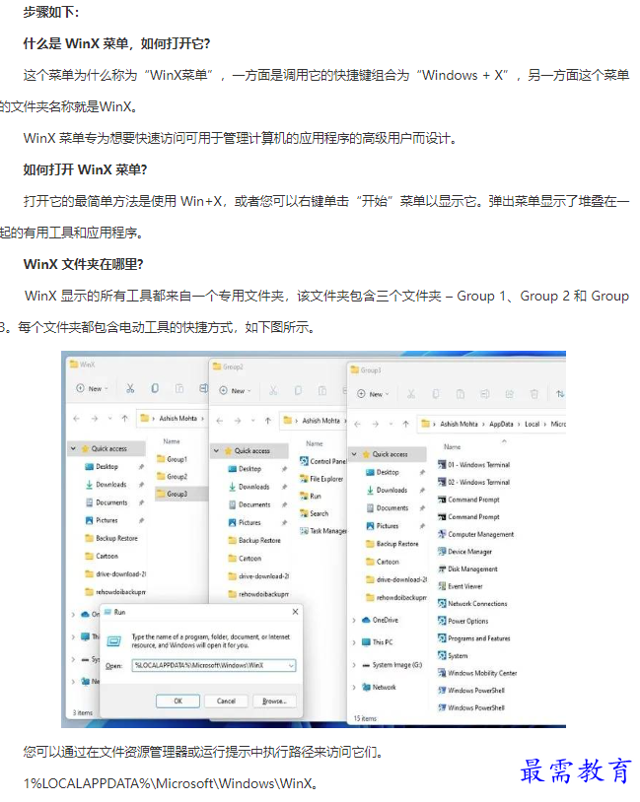Collapse Quick access in Group3 window
This screenshot has height=802, width=640.
tap(354, 454)
